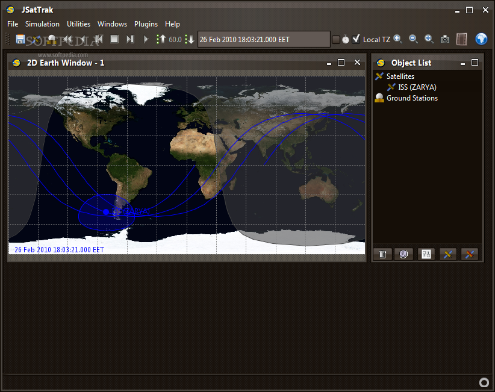The image size is (495, 392).
Task: Click the toolbar drag handle grip
Action: click(x=8, y=40)
